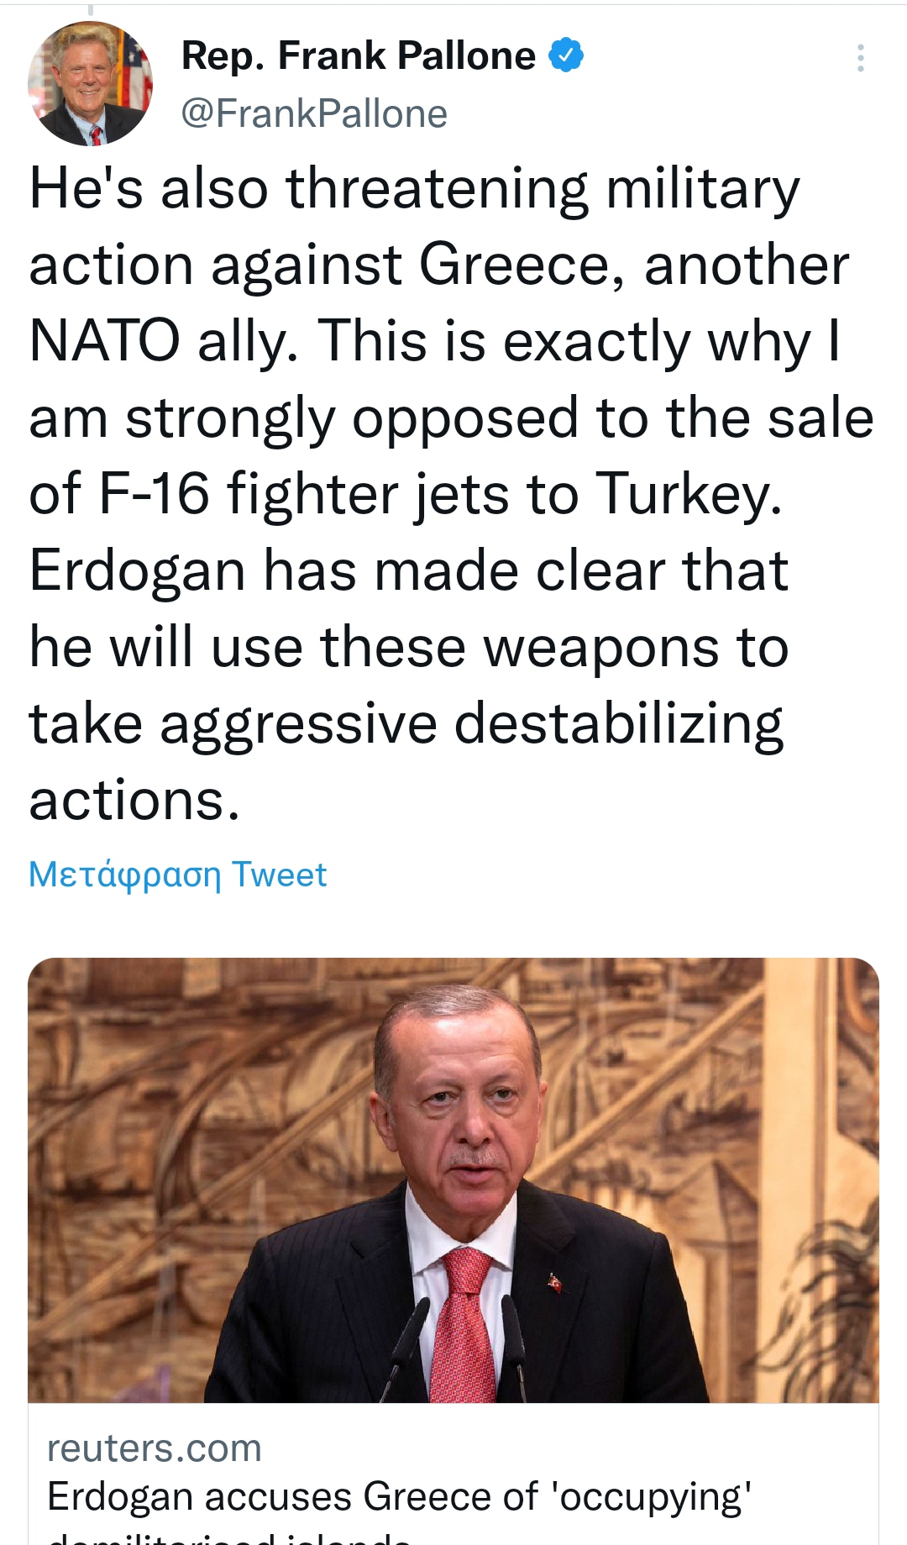
Task: Click the lapel flag pin in photo
Action: [x=554, y=1282]
